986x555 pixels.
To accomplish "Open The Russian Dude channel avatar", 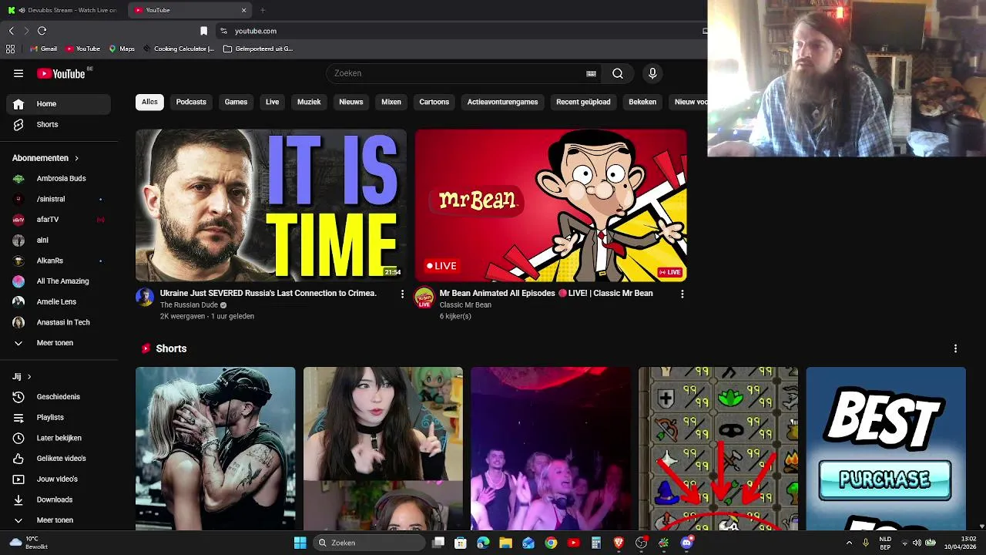I will [145, 297].
